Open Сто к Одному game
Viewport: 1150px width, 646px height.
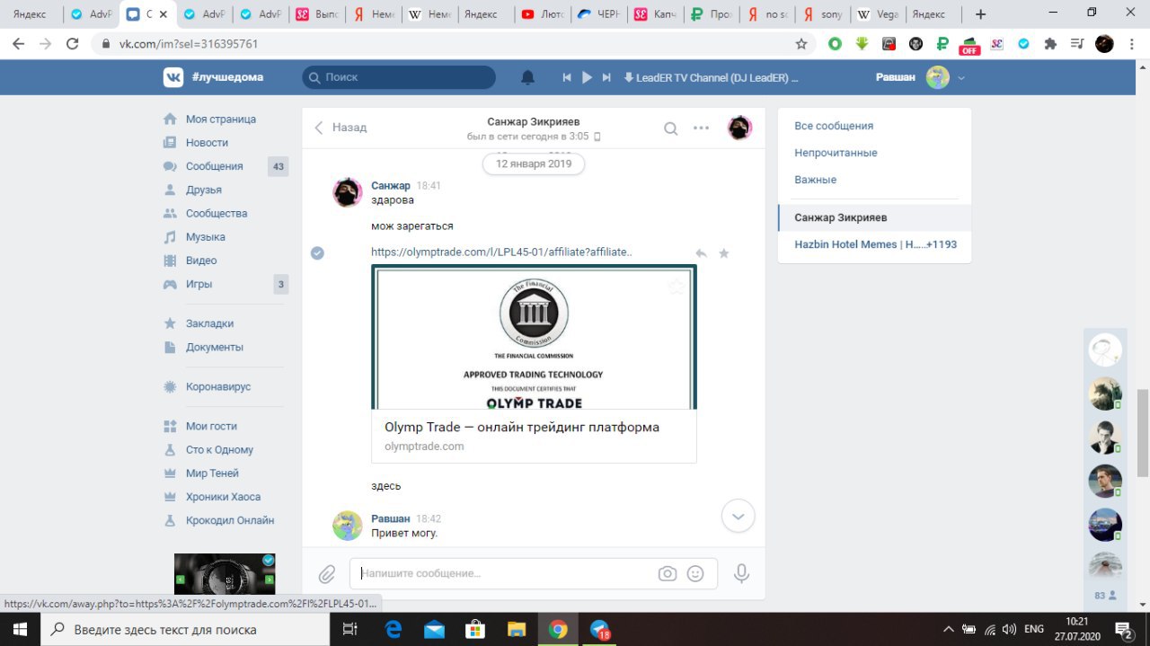click(x=219, y=449)
